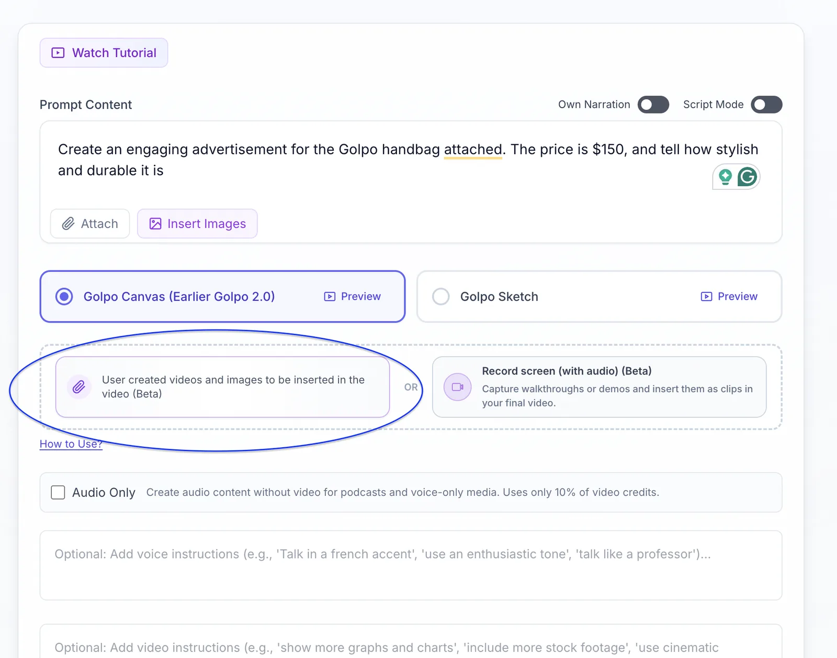Image resolution: width=837 pixels, height=658 pixels.
Task: Open Record screen (with audio) option
Action: 600,387
